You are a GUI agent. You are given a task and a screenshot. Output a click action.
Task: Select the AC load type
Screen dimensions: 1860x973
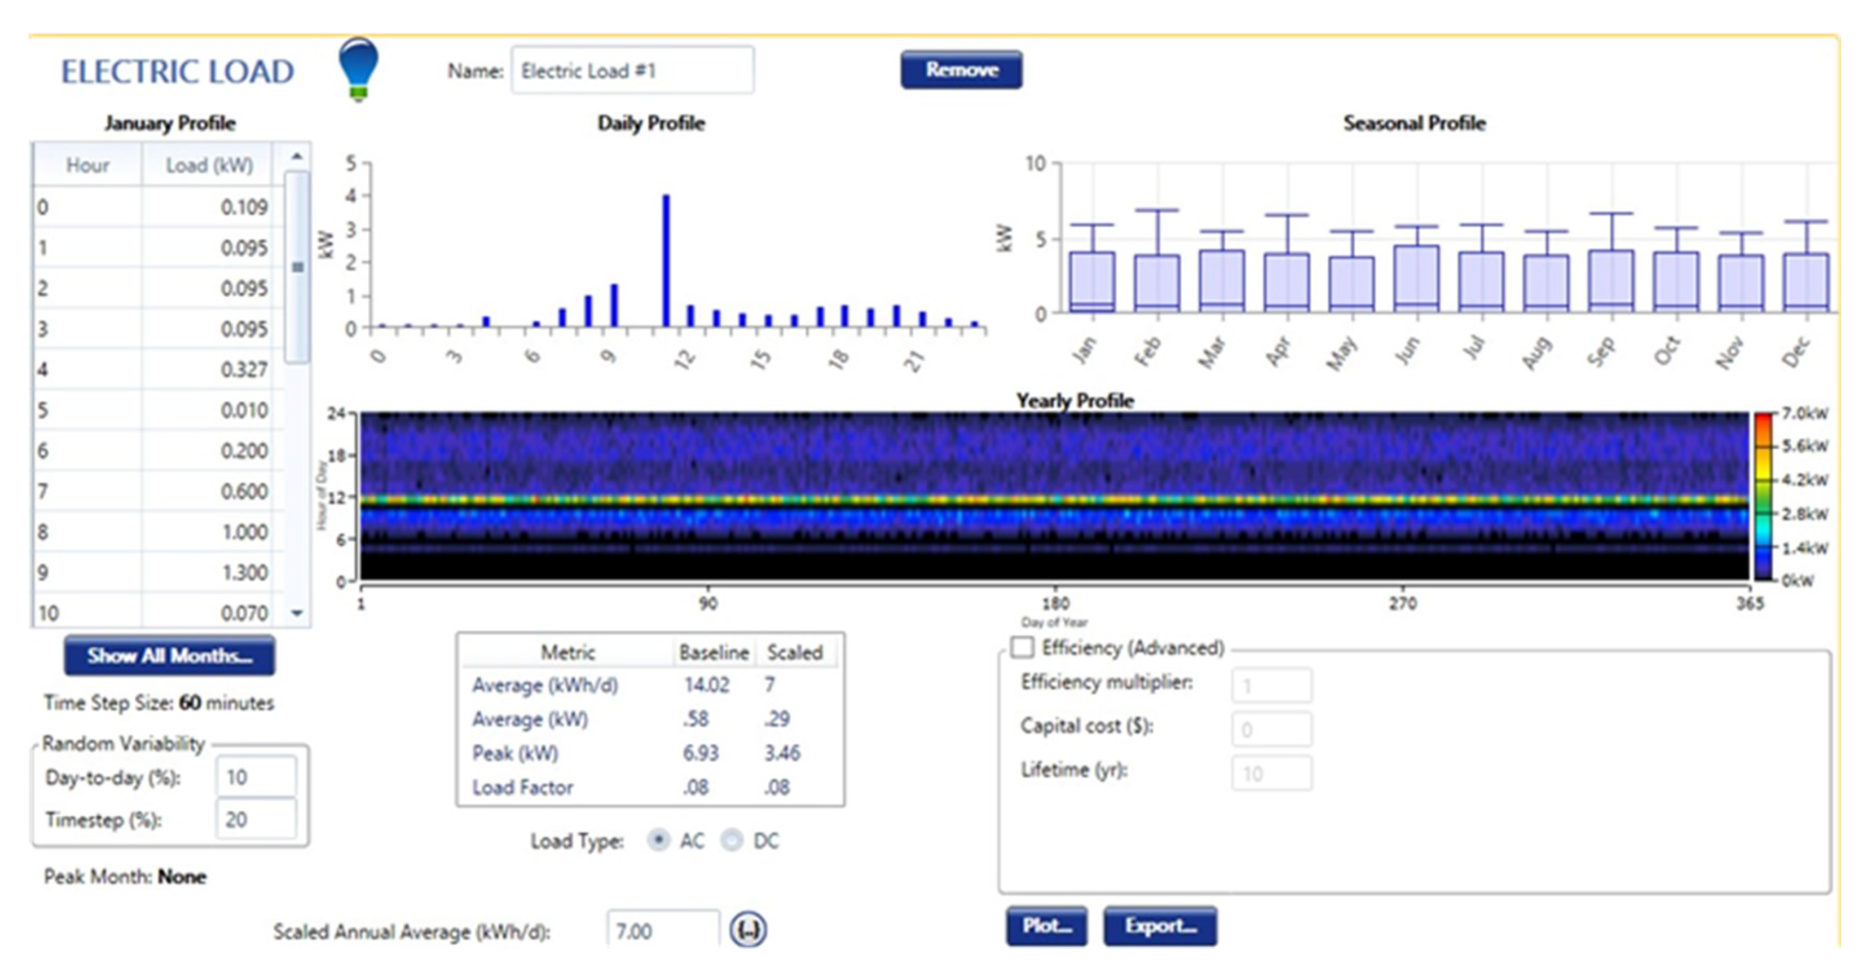click(659, 840)
